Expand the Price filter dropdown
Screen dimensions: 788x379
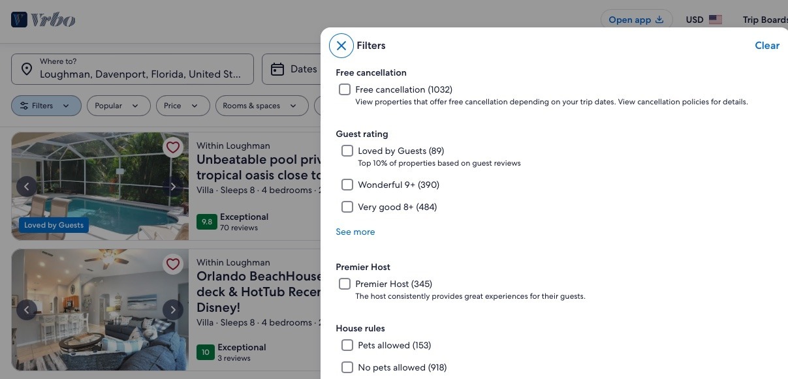182,105
